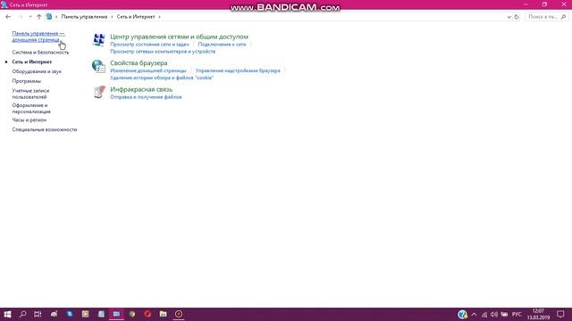Screen dimensions: 572x321
Task: Focus the Control Panel search field
Action: tap(546, 17)
